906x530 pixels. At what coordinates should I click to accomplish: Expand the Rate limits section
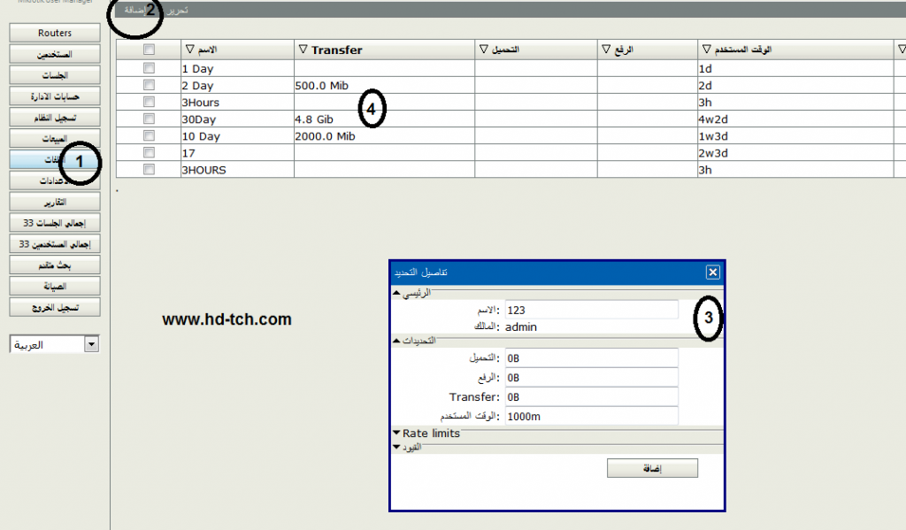[x=396, y=434]
